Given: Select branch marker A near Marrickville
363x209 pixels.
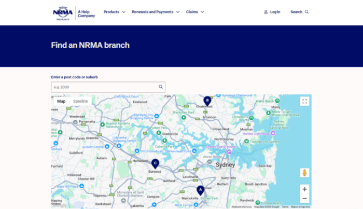Looking at the screenshot, I should point(200,190).
